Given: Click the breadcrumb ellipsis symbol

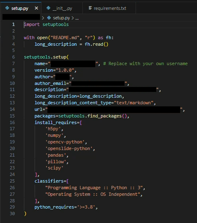Looking at the screenshot, I should (77, 19).
